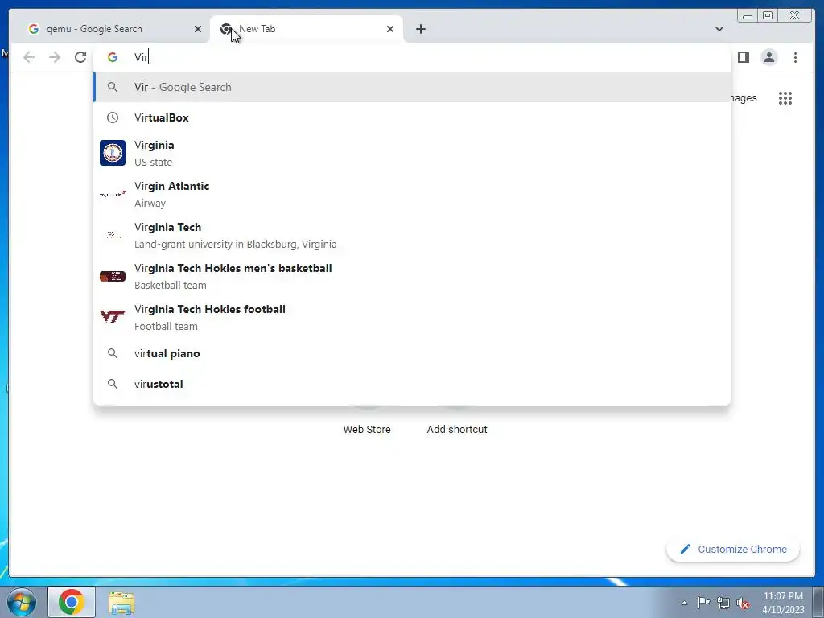Open a new tab with the plus button
824x618 pixels.
point(420,29)
